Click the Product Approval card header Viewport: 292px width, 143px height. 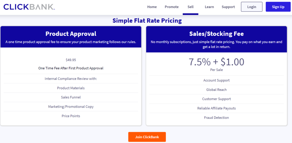[71, 34]
